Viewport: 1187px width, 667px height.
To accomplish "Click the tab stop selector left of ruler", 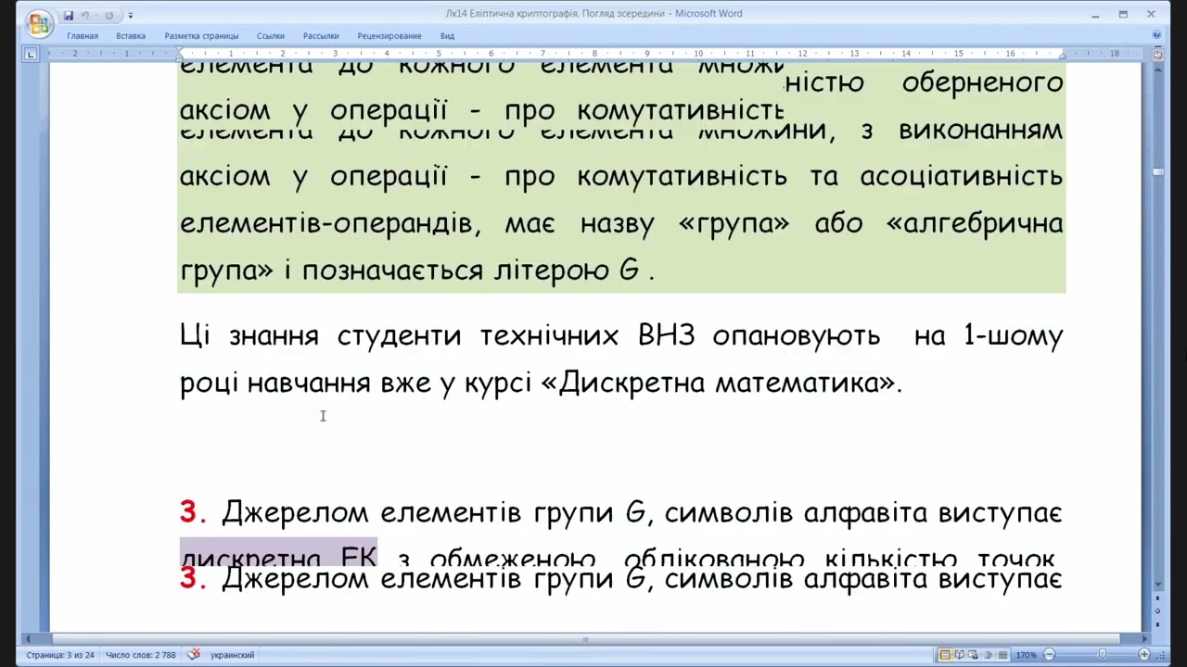I will coord(30,54).
